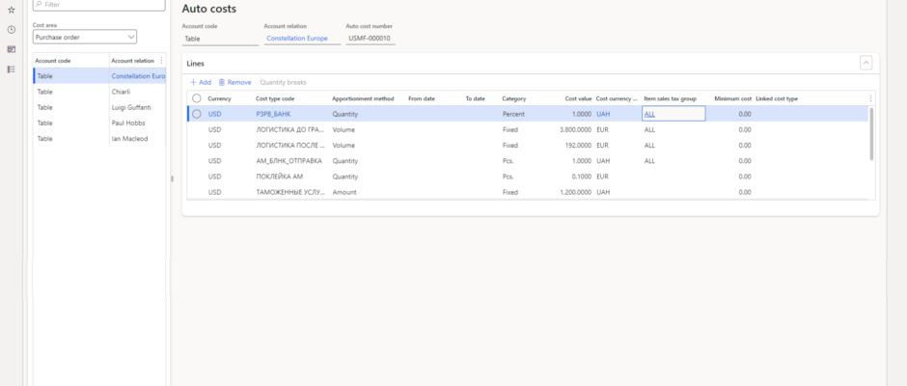Select the Ian Macleod row
This screenshot has width=907, height=386.
click(x=99, y=138)
